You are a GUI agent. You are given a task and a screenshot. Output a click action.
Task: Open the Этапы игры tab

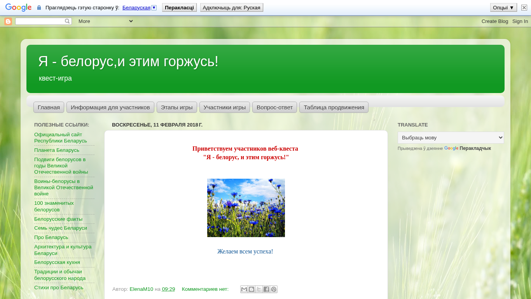176,107
